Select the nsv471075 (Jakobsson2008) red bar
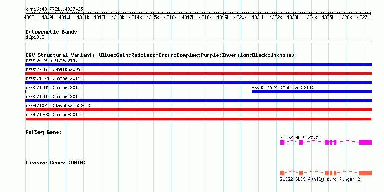The height and width of the screenshot is (192, 384). coord(198,110)
